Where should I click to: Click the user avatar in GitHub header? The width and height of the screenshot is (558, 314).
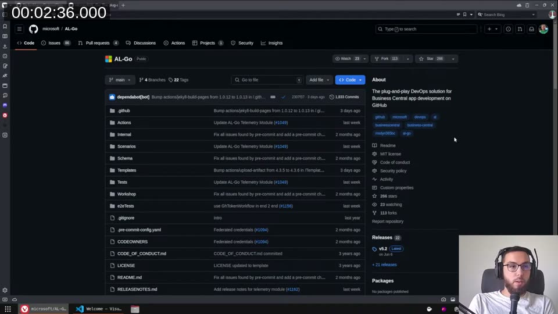click(543, 29)
